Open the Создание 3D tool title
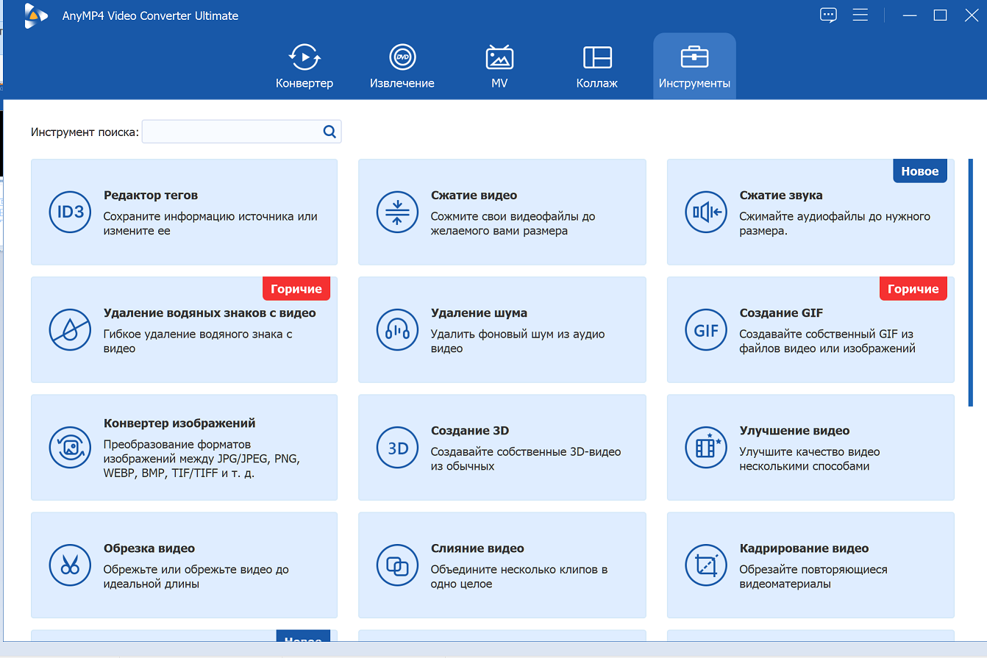The image size is (987, 658). [470, 431]
